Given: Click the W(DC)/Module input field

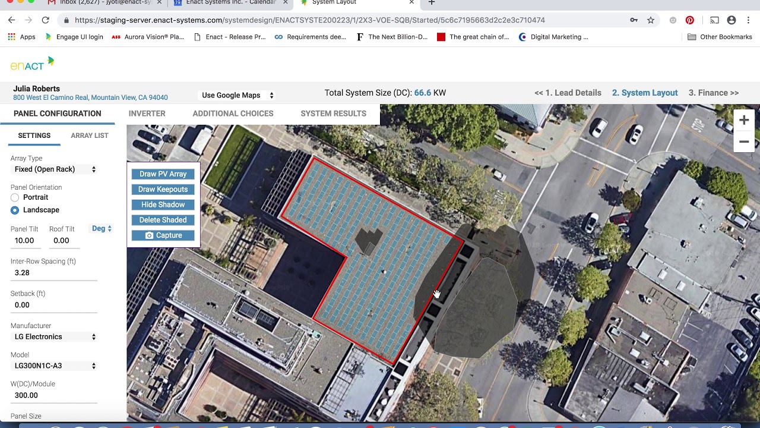Looking at the screenshot, I should [53, 395].
